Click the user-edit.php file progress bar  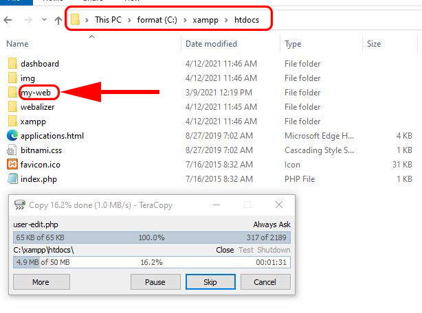tap(152, 237)
